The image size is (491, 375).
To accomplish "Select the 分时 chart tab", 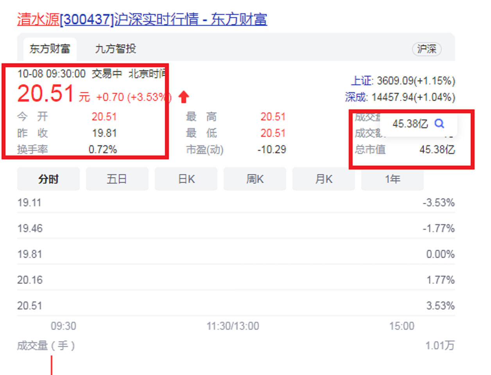I will tap(48, 179).
